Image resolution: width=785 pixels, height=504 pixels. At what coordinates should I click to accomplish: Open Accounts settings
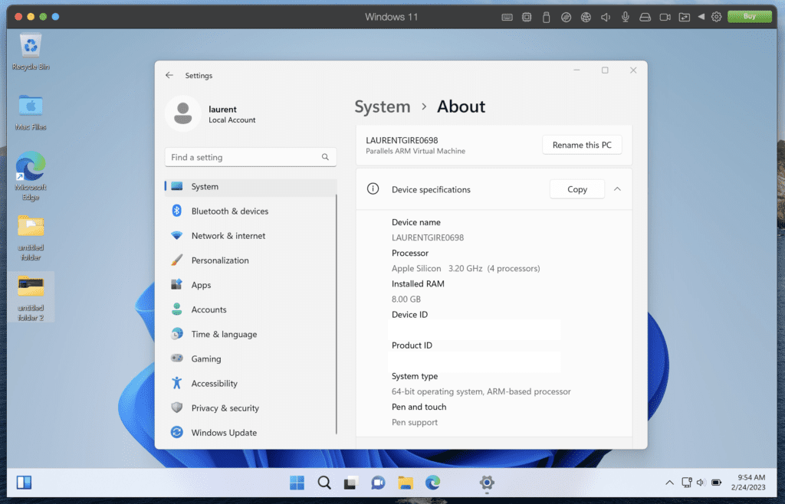point(251,309)
